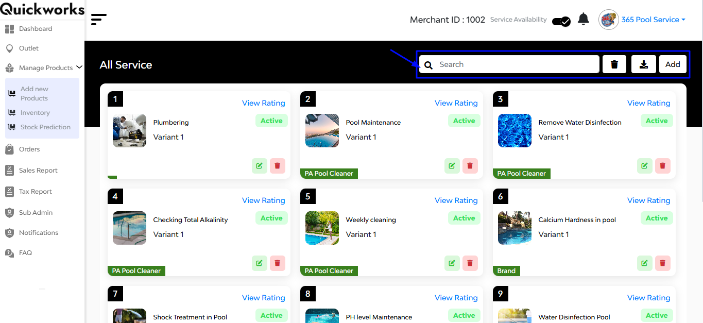703x323 pixels.
Task: Delete the Plumbering service
Action: [278, 166]
